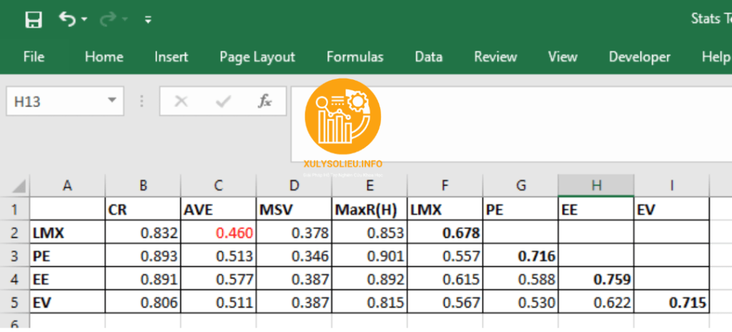Click cell with value 0.815
Screen dimensions: 732x332
(370, 302)
